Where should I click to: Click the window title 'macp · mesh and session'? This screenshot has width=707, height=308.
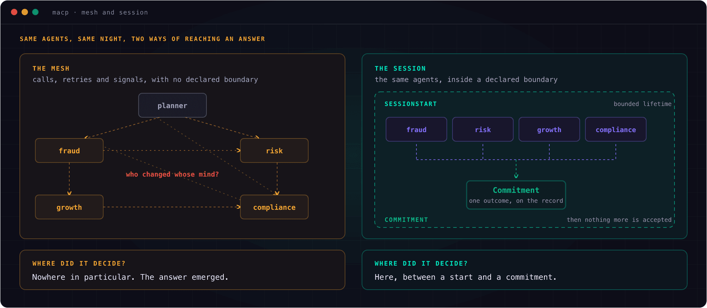(x=100, y=12)
